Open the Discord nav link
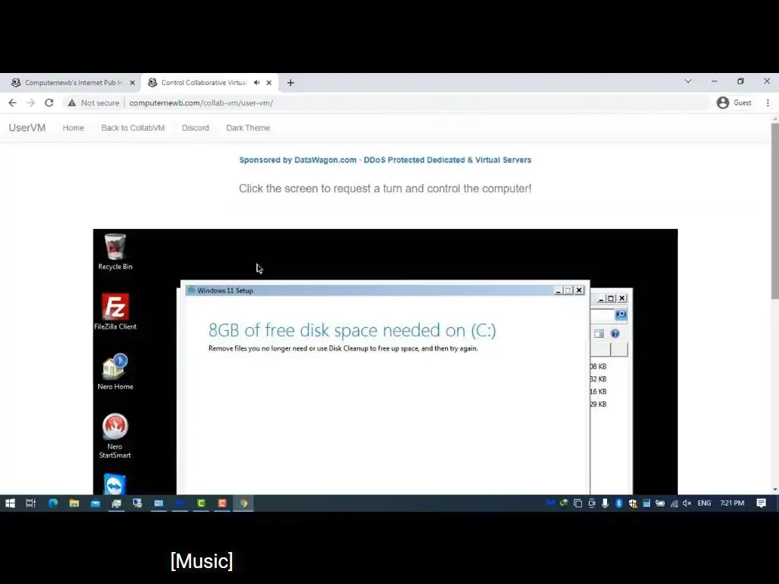The image size is (779, 584). click(196, 128)
